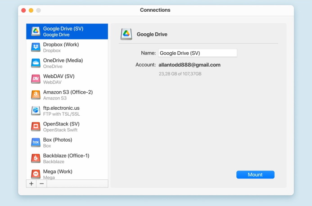The height and width of the screenshot is (206, 312).
Task: Select the Box (Photos) connection name
Action: tap(58, 140)
